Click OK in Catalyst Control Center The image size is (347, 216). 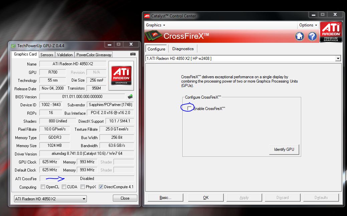pos(206,198)
